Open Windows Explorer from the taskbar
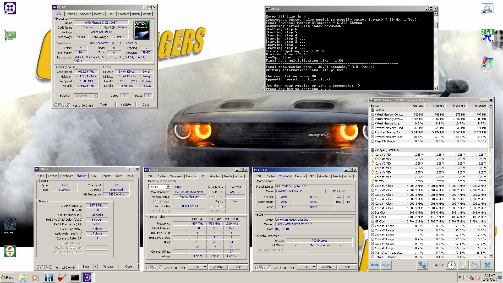 [x=23, y=277]
